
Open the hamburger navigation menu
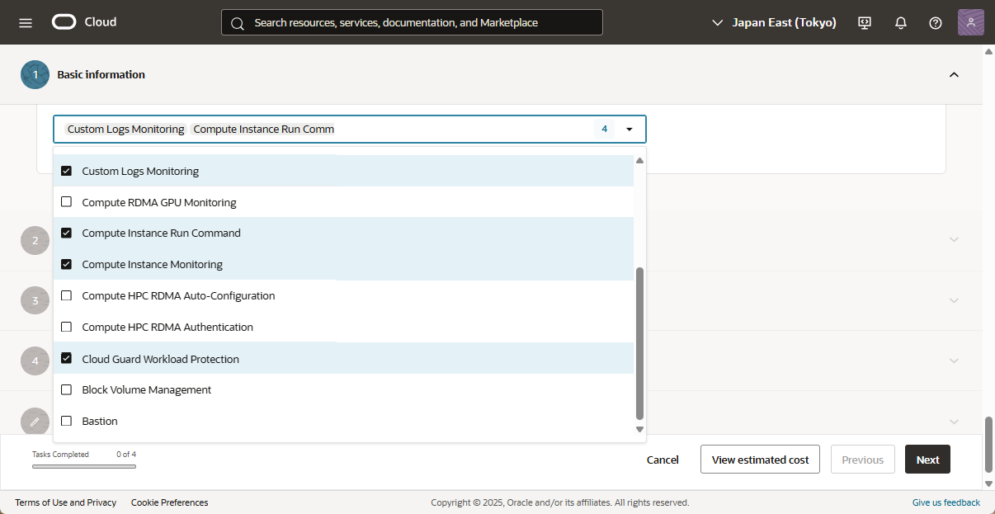[x=26, y=22]
